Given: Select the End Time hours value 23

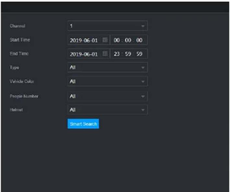Looking at the screenshot, I should [116, 54].
